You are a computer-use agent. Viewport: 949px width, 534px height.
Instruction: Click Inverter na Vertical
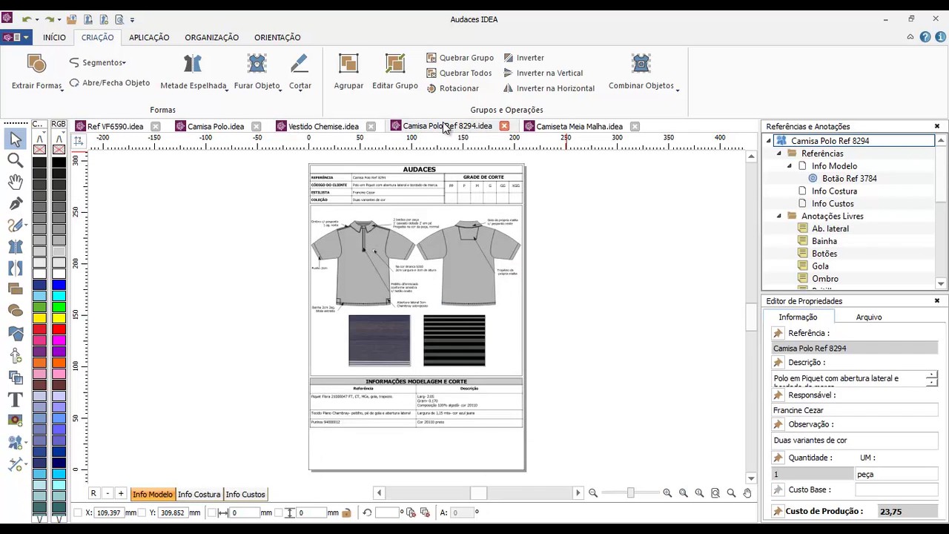tap(543, 73)
